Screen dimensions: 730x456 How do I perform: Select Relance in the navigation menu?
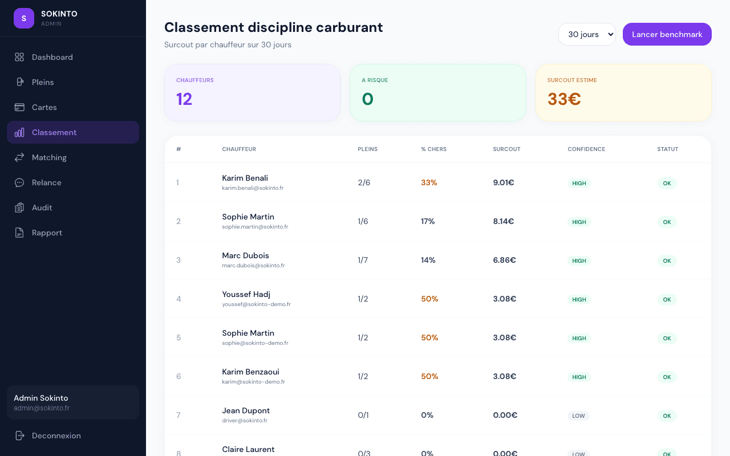(x=46, y=182)
